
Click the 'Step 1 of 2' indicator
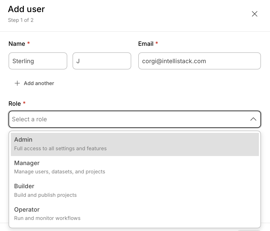21,20
